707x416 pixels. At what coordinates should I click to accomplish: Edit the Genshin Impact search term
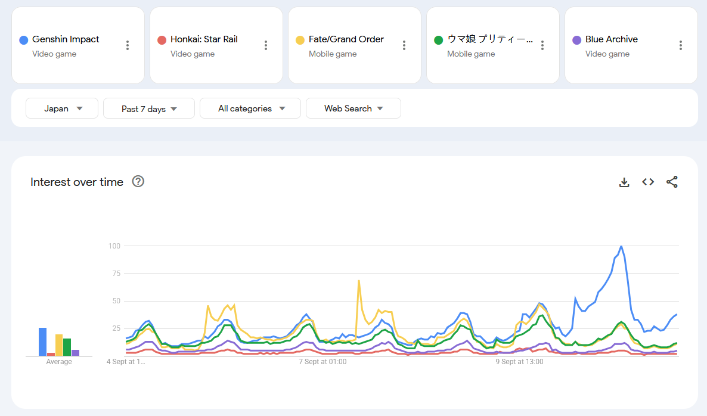(66, 39)
